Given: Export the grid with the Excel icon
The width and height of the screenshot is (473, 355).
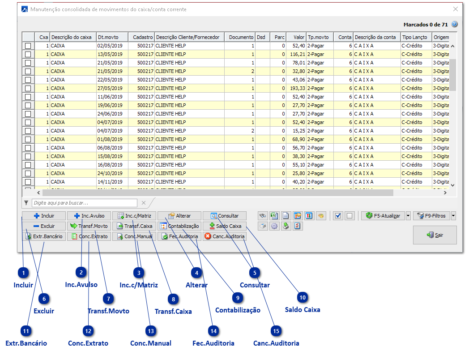Looking at the screenshot, I should click(x=274, y=216).
